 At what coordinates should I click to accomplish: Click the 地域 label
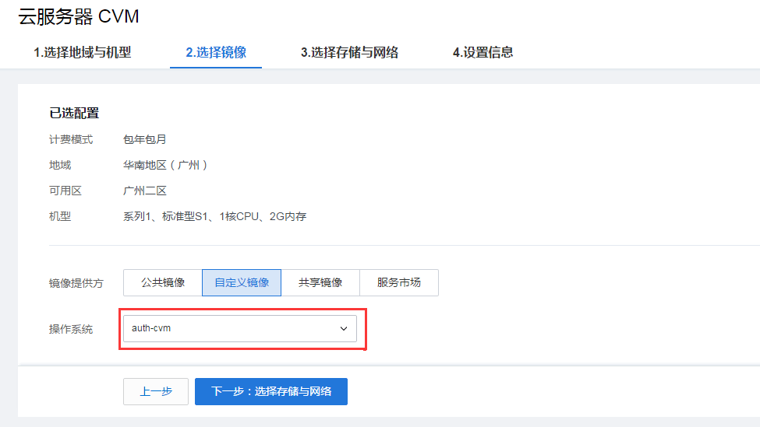pos(60,166)
